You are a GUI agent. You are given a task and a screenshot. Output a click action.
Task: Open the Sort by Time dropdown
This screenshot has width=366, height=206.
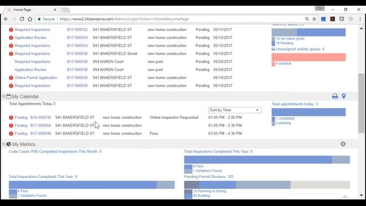click(x=235, y=110)
